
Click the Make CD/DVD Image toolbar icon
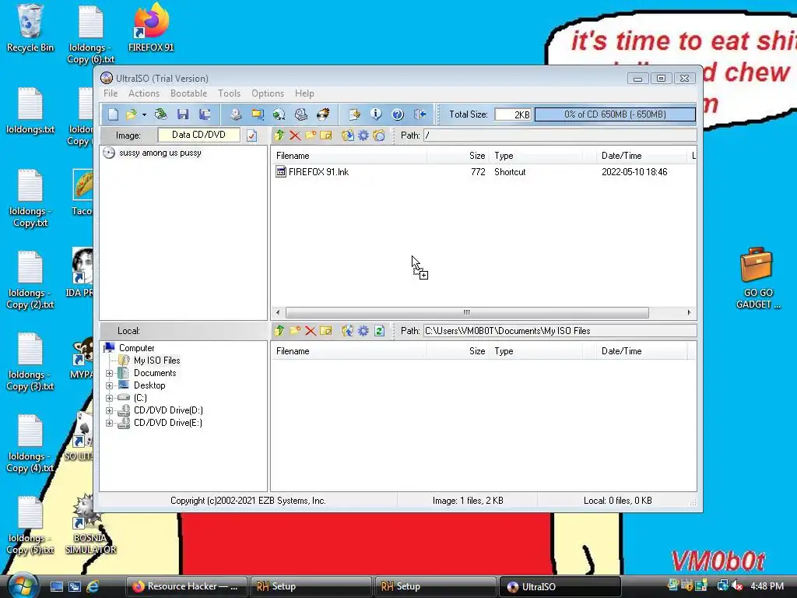[x=235, y=114]
